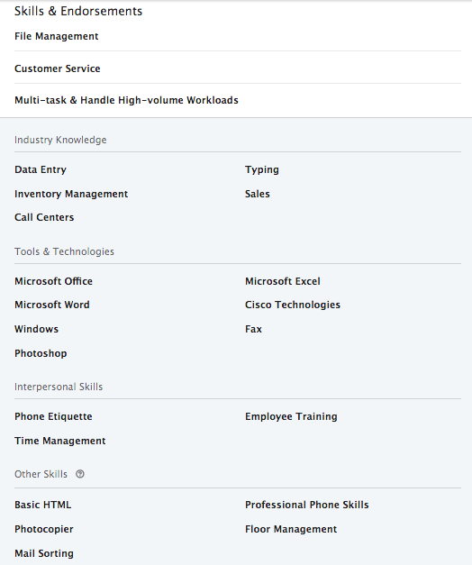Click the Call Centers skill
This screenshot has width=472, height=565.
[44, 217]
